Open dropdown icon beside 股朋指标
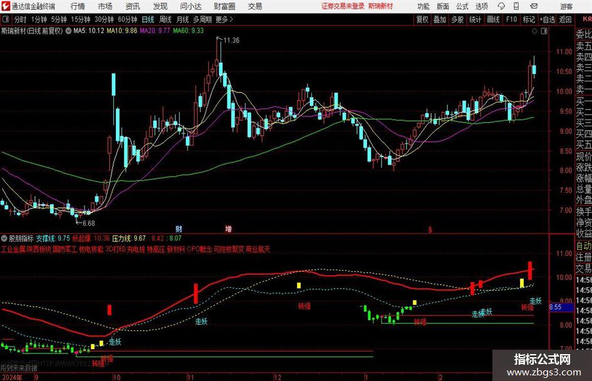 (4, 238)
